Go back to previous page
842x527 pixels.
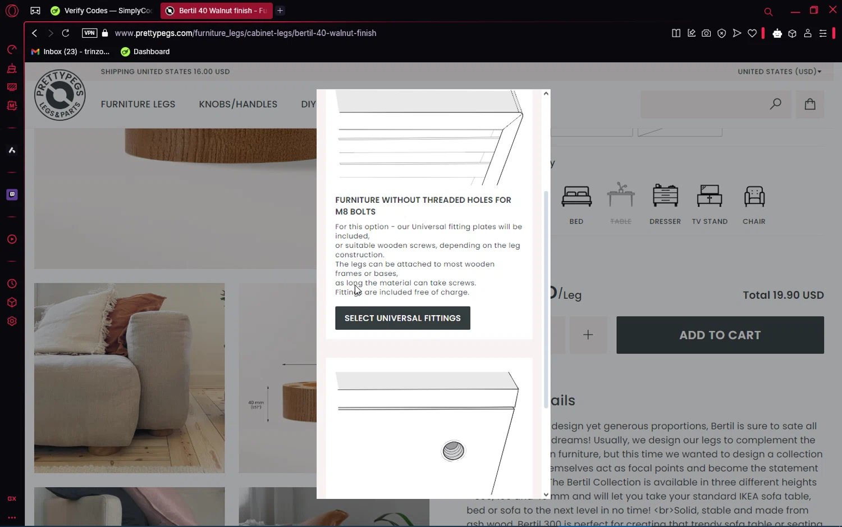coord(35,33)
